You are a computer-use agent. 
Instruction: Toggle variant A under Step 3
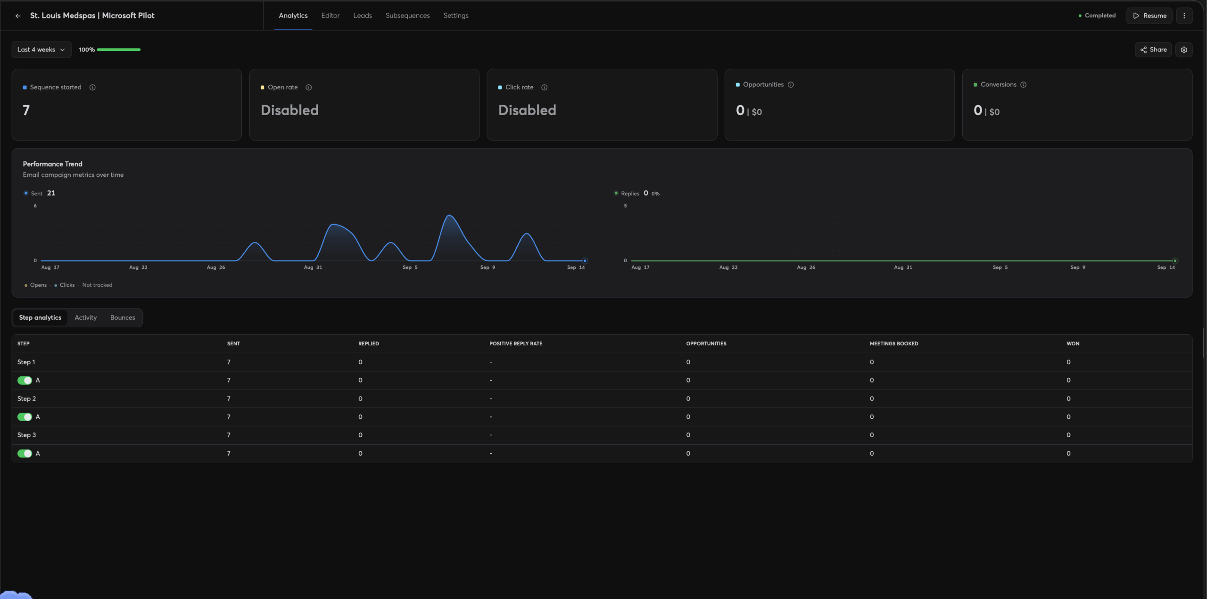[25, 453]
